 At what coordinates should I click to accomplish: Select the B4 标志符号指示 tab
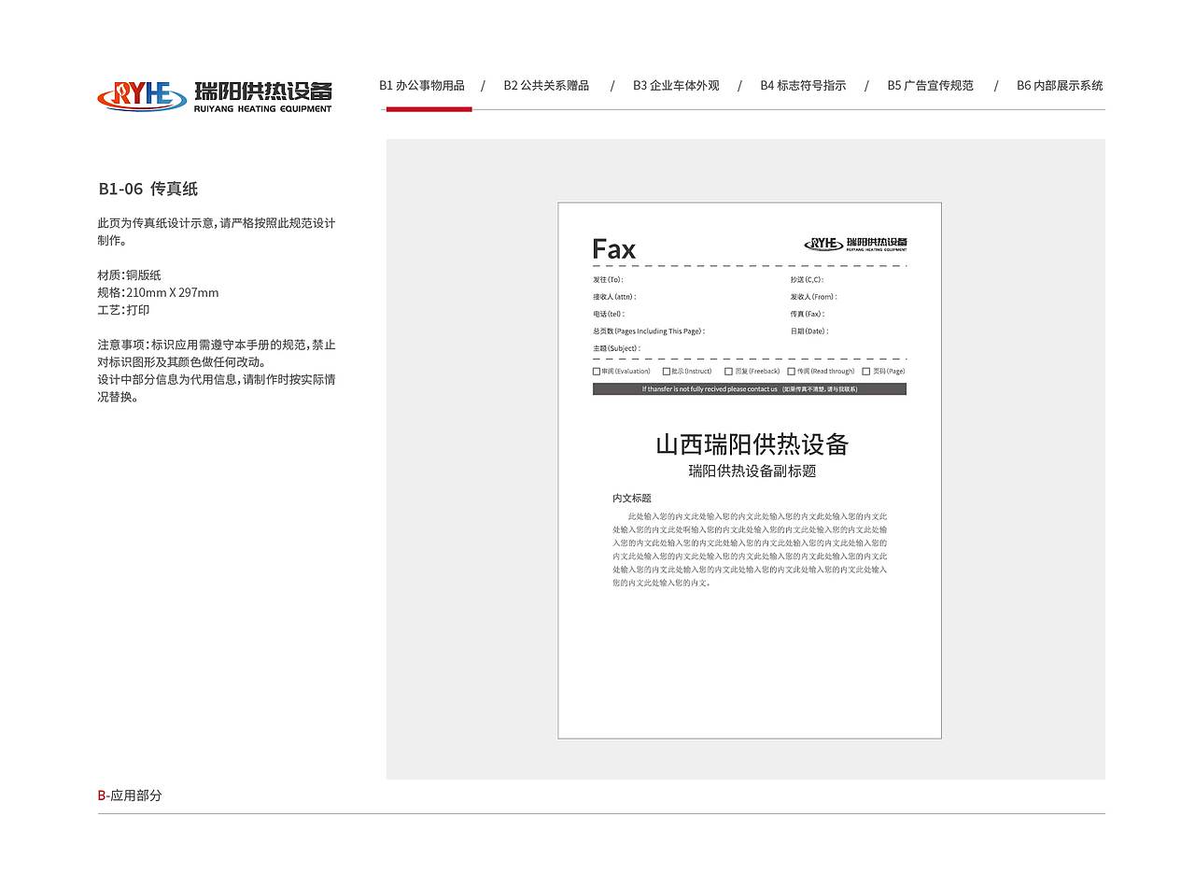[x=803, y=85]
